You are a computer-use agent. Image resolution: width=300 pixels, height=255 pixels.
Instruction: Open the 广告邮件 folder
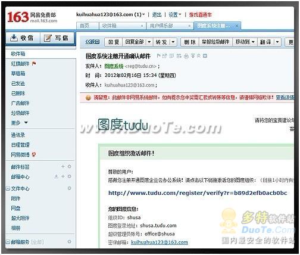pos(20,103)
